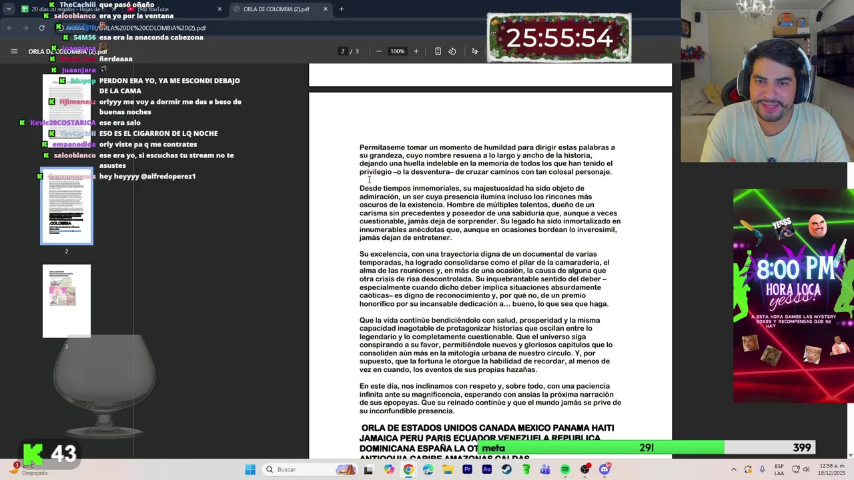This screenshot has height=480, width=854.
Task: Select the page 2 thumbnail
Action: click(67, 205)
